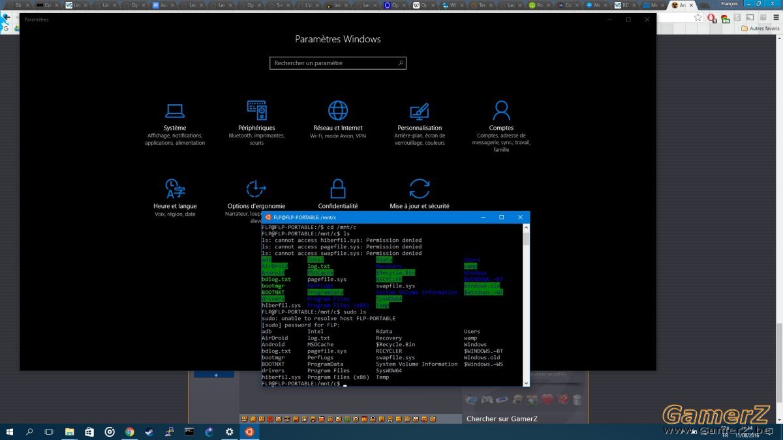Open taskbar search magnifier
The image size is (783, 440).
29,432
